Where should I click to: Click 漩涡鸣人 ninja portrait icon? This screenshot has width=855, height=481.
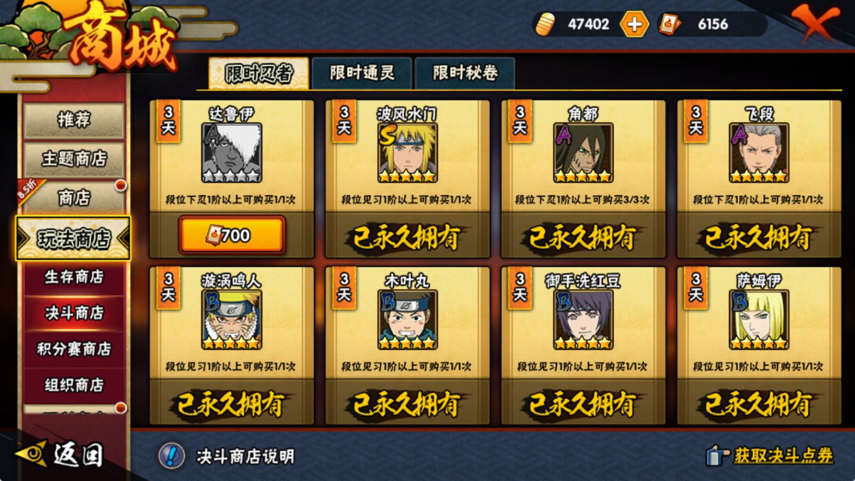click(x=232, y=319)
